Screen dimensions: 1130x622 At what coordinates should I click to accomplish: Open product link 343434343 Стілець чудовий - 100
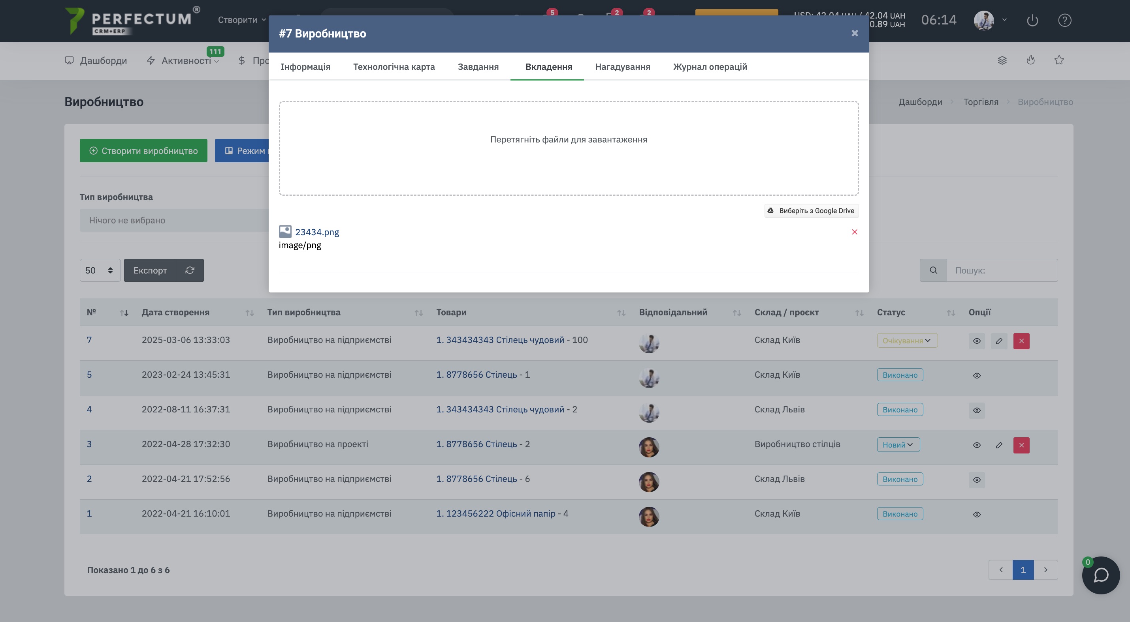pyautogui.click(x=500, y=340)
